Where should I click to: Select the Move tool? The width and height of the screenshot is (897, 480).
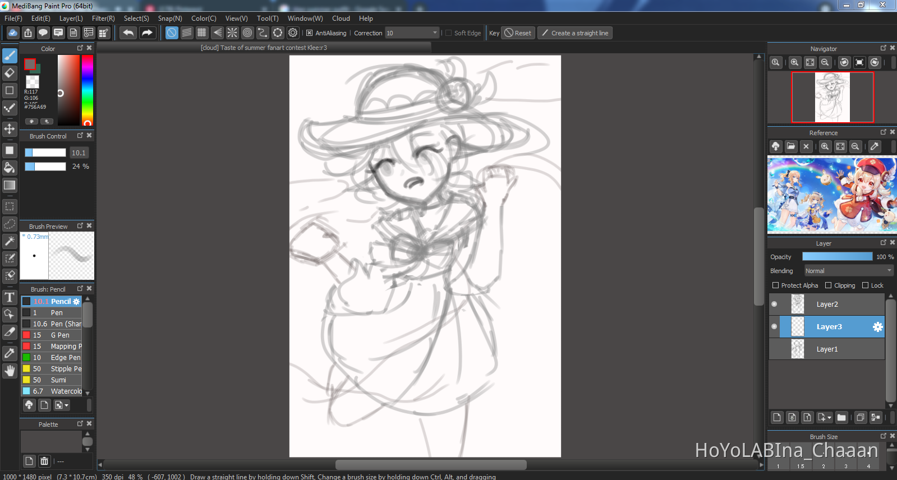click(x=10, y=129)
